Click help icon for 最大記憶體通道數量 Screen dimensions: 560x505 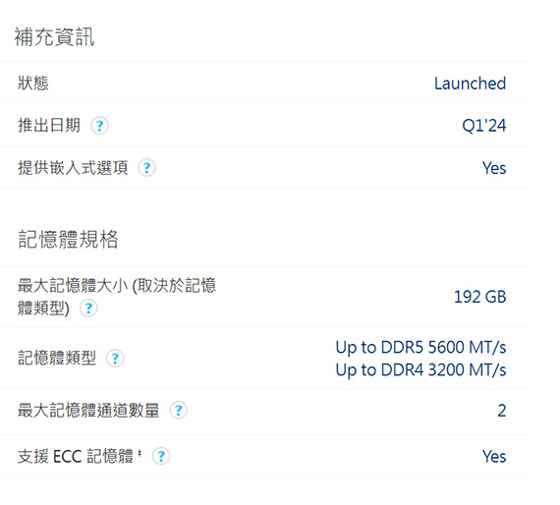pos(178,411)
